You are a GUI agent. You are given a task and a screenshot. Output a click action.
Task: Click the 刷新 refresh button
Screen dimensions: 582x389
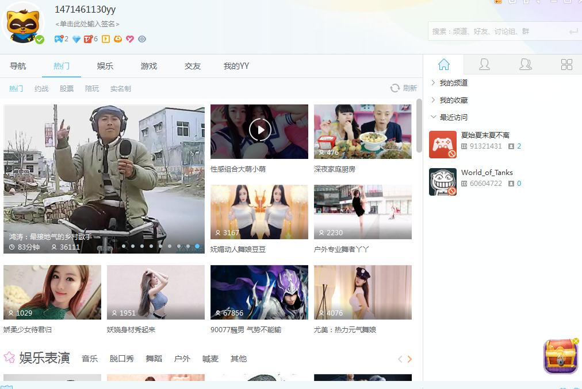[x=404, y=88]
